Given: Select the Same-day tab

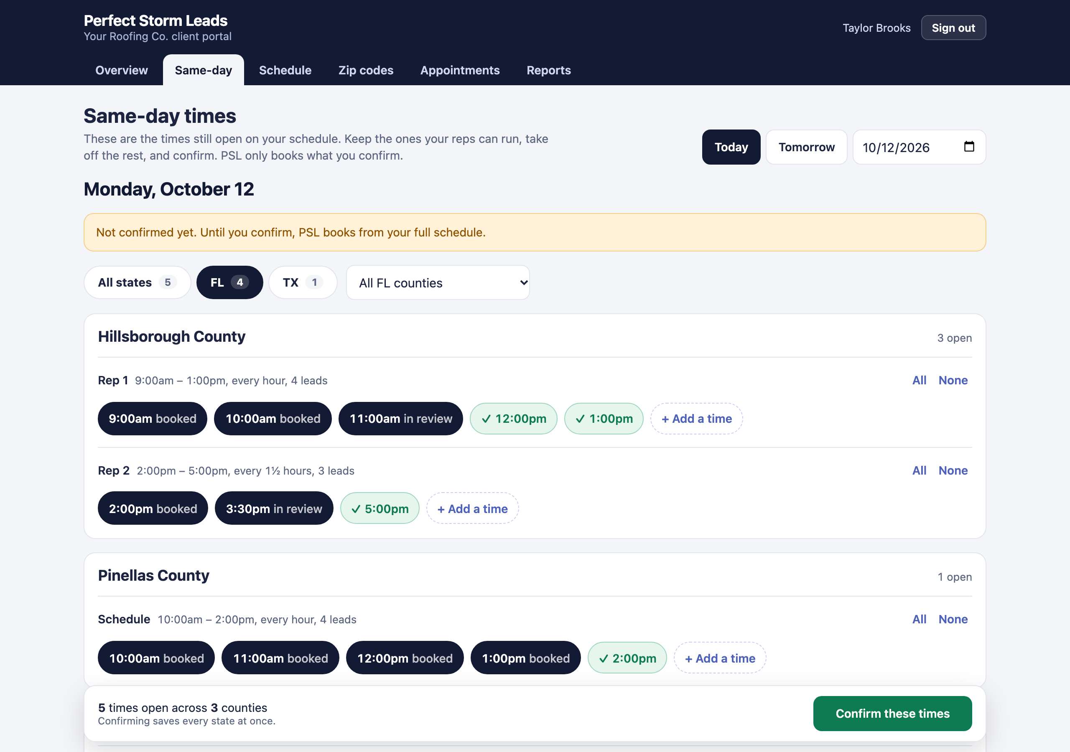Looking at the screenshot, I should coord(203,70).
